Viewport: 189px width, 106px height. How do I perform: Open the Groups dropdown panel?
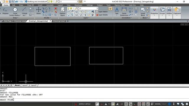(x=162, y=12)
